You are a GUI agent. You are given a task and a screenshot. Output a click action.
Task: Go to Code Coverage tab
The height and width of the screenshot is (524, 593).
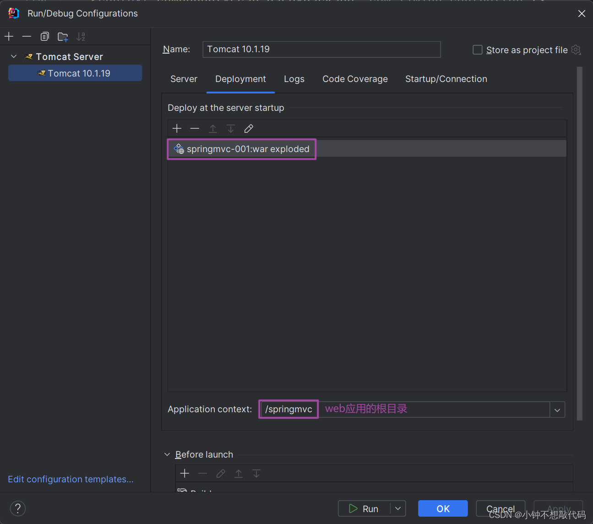coord(355,79)
